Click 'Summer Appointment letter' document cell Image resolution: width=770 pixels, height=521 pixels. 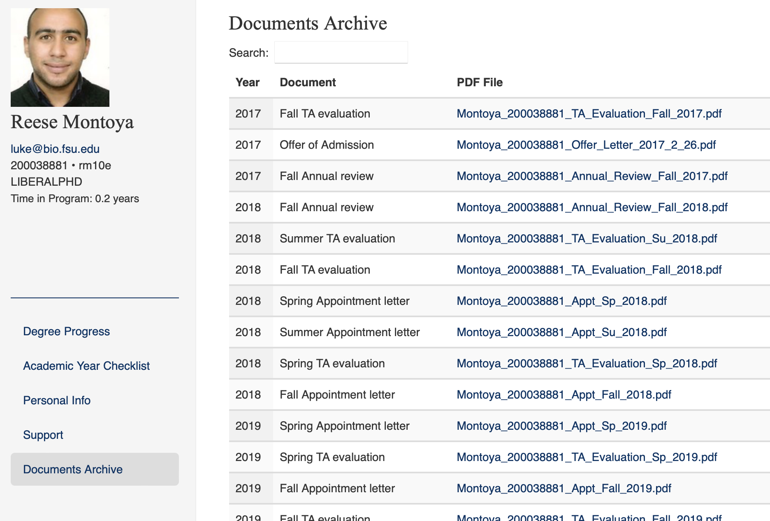[350, 332]
